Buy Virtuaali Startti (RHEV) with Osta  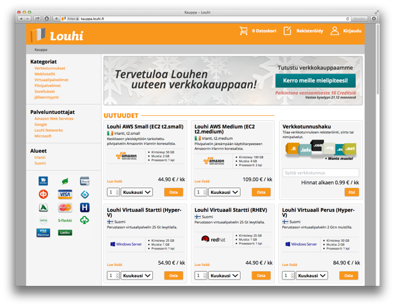tap(261, 276)
